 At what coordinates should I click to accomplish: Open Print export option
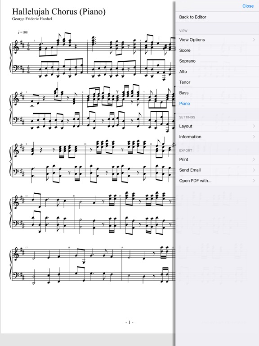click(217, 159)
